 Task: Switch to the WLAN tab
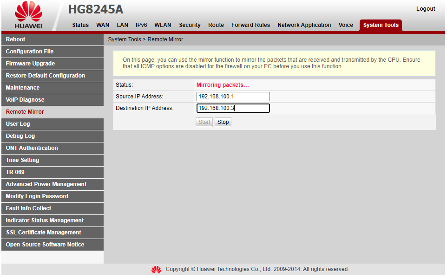click(163, 25)
